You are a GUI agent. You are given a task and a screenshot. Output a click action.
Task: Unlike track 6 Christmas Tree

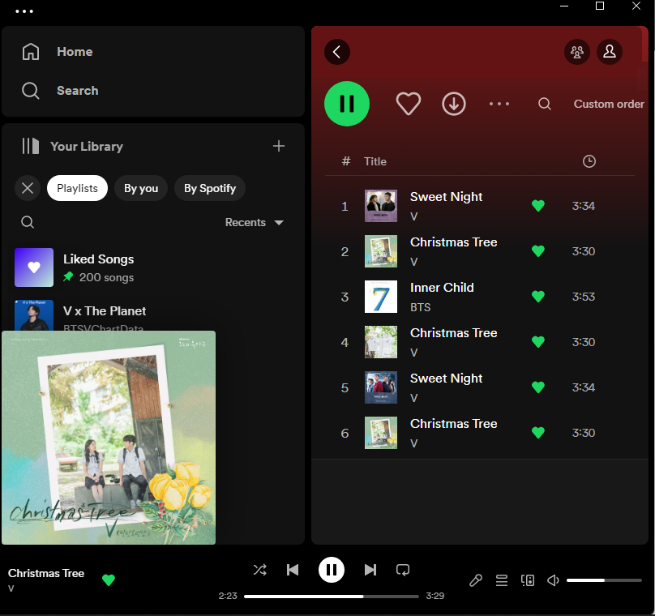pos(538,433)
